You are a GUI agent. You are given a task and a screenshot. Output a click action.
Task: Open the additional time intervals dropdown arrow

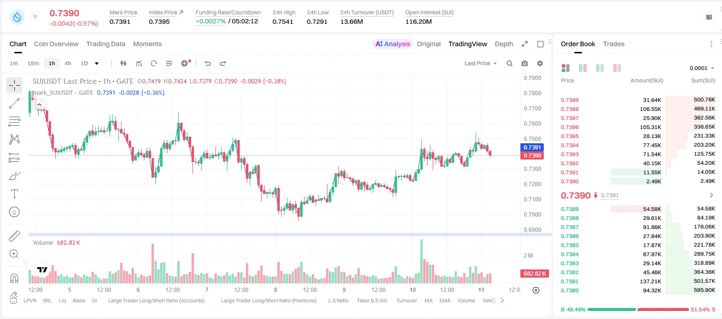point(97,63)
